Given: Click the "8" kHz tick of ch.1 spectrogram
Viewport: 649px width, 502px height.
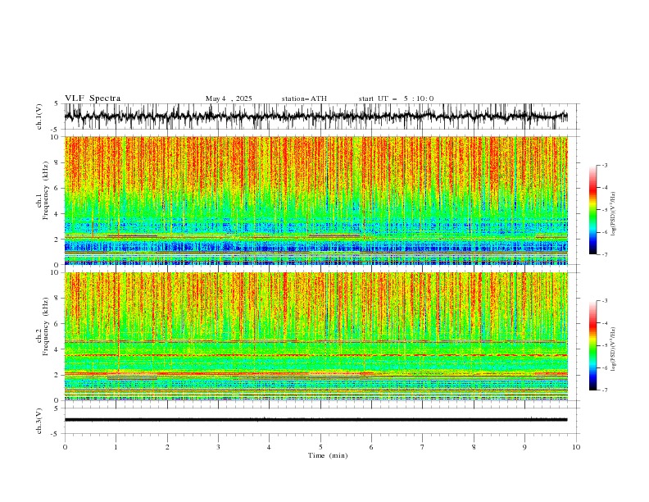Looking at the screenshot, I should tap(57, 162).
